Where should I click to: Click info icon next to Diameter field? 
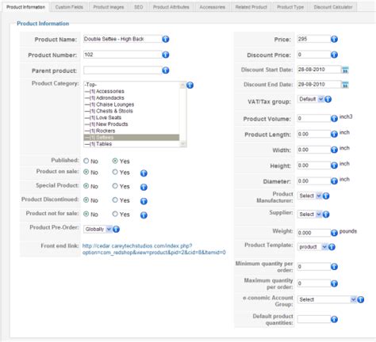pos(334,180)
